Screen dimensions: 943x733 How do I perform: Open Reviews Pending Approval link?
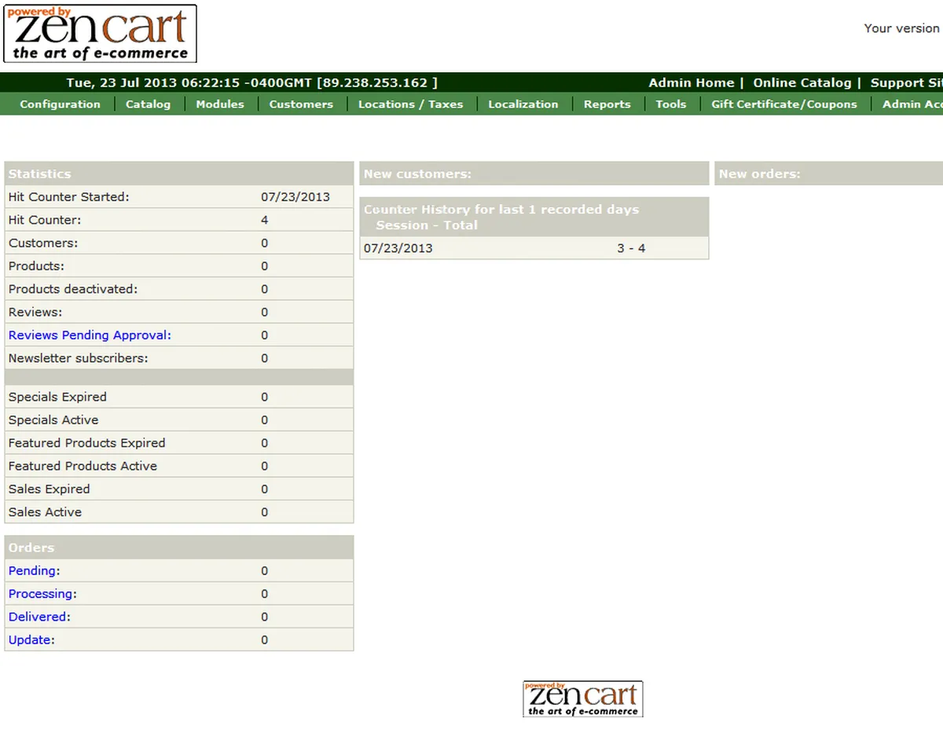pyautogui.click(x=90, y=335)
